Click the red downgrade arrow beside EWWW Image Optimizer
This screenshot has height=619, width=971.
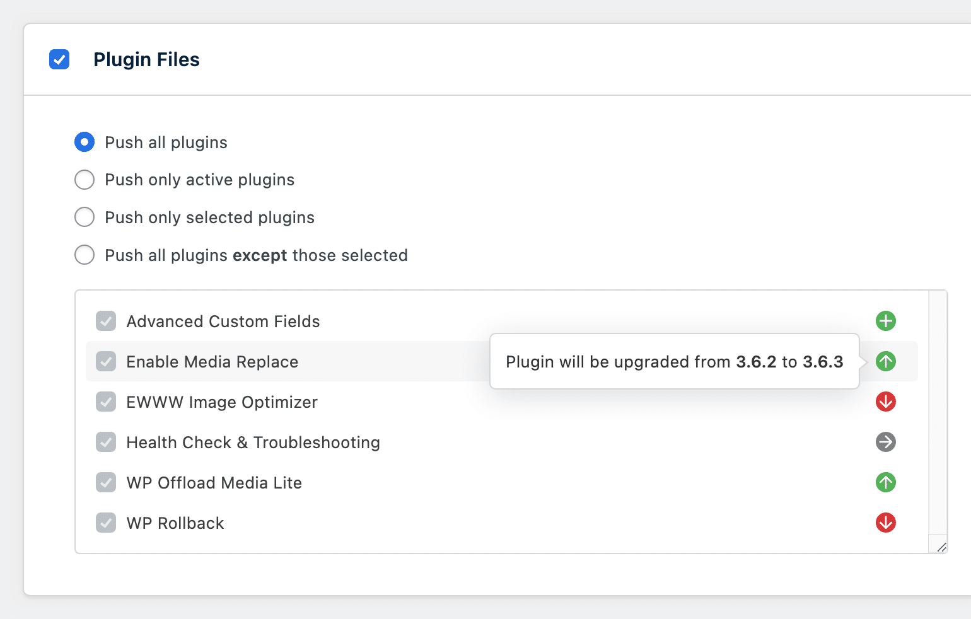pos(885,402)
